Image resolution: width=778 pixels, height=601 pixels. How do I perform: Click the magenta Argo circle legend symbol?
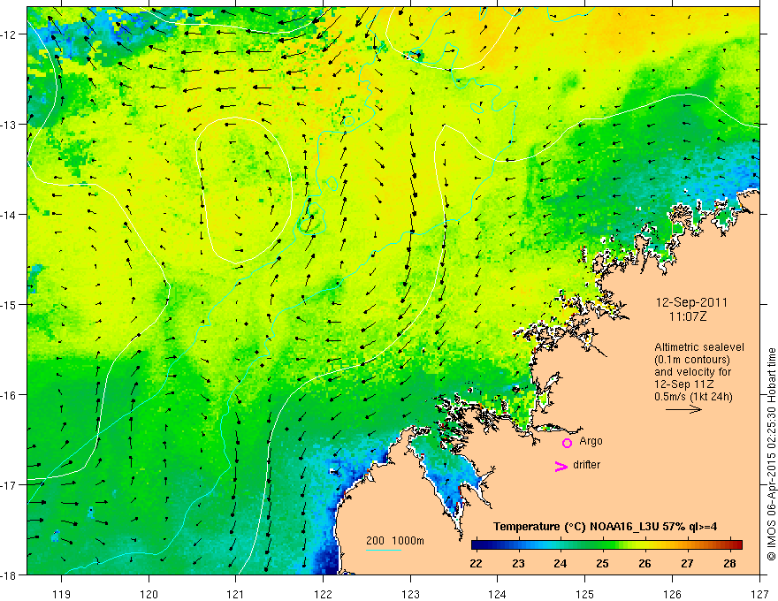(x=567, y=443)
